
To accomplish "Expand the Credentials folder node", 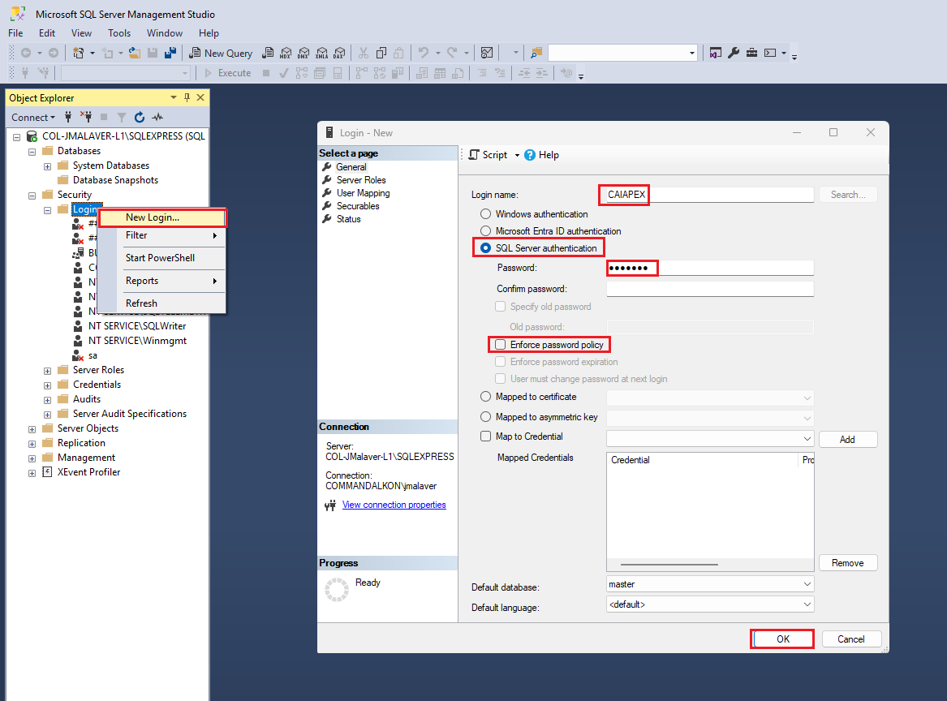I will click(x=47, y=385).
